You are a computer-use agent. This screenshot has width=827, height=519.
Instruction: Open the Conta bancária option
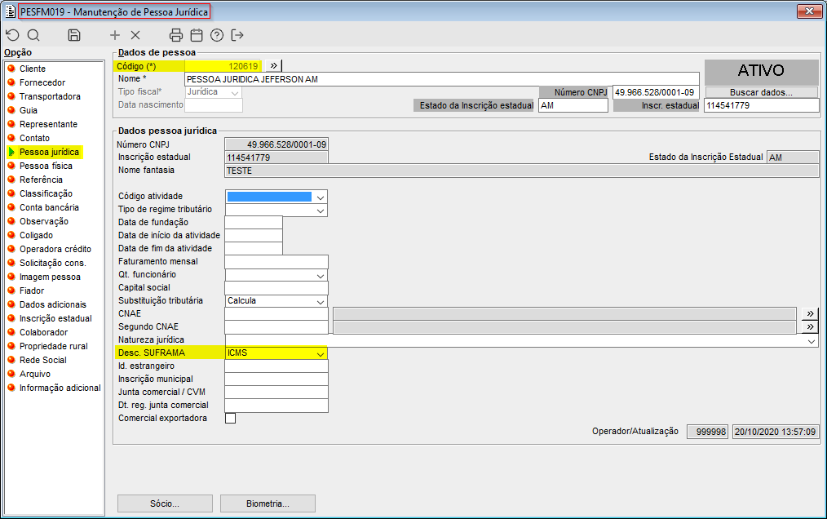coord(49,207)
